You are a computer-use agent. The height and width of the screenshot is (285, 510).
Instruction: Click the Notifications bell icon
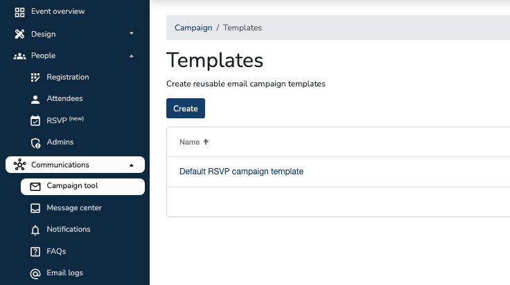coord(35,230)
